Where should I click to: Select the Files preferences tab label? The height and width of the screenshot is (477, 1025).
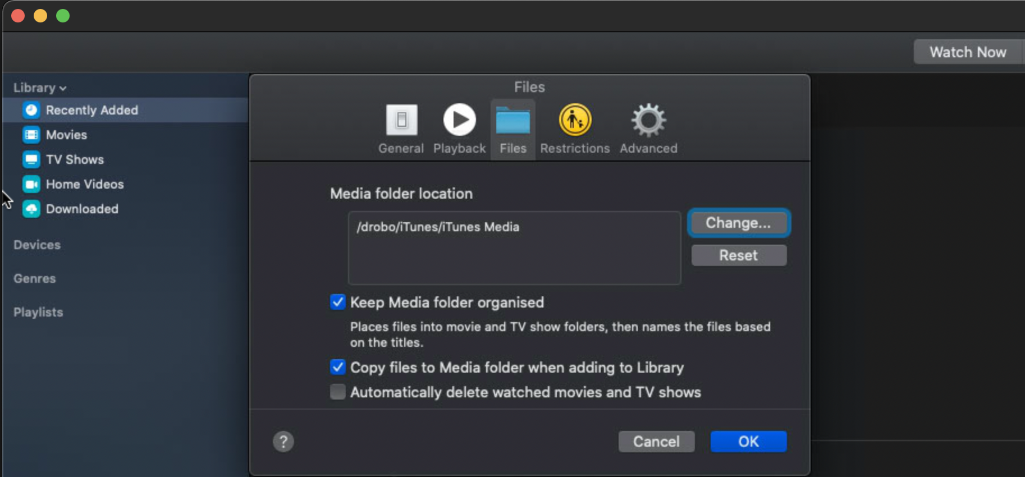513,148
